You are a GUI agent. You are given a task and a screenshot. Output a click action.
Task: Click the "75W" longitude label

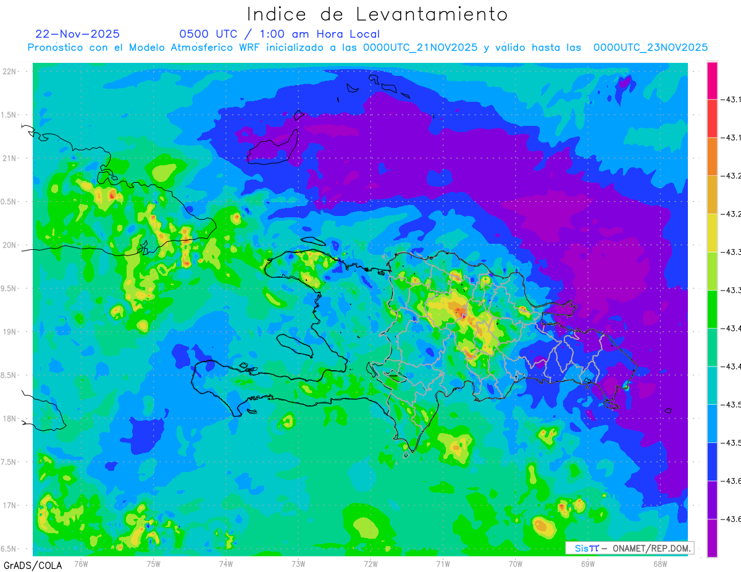click(154, 563)
